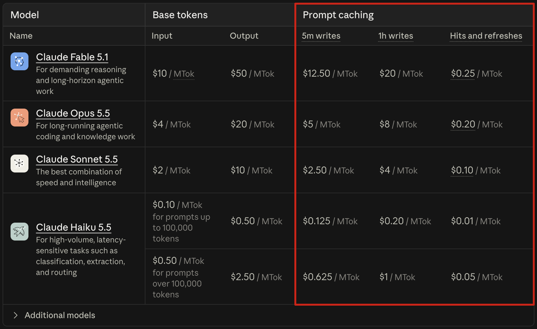The height and width of the screenshot is (329, 537).
Task: Click the $0.125 / MTok cache write price
Action: point(330,221)
